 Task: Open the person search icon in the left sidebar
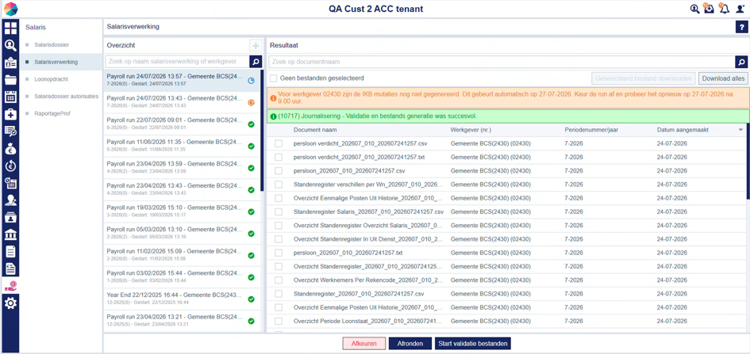click(10, 45)
